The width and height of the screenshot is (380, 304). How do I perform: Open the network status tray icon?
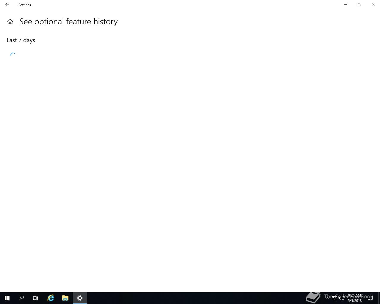coord(335,298)
